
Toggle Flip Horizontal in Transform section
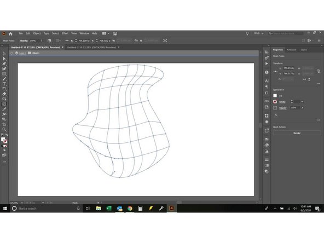coord(304,79)
